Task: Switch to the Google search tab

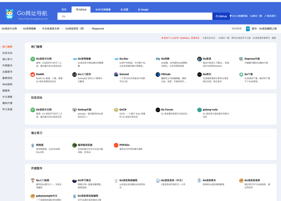Action: click(x=143, y=9)
